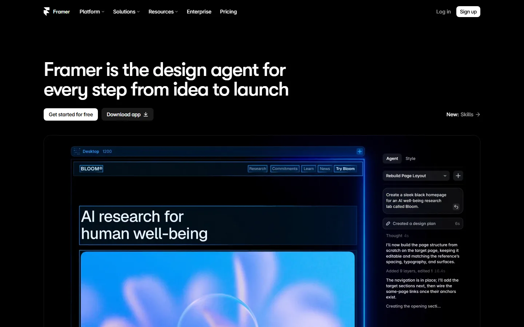Click the blue plus icon on Desktop bar
The height and width of the screenshot is (327, 524).
click(360, 152)
